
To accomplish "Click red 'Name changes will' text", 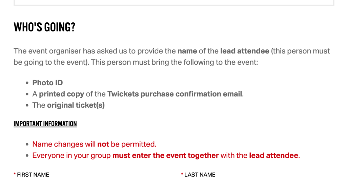I will (64, 144).
